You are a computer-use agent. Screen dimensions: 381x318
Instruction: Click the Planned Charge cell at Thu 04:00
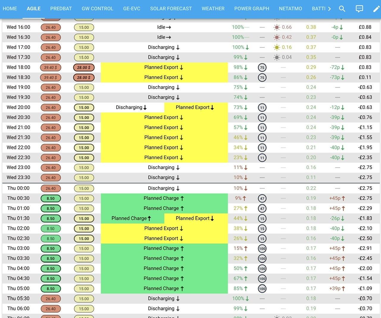164,268
